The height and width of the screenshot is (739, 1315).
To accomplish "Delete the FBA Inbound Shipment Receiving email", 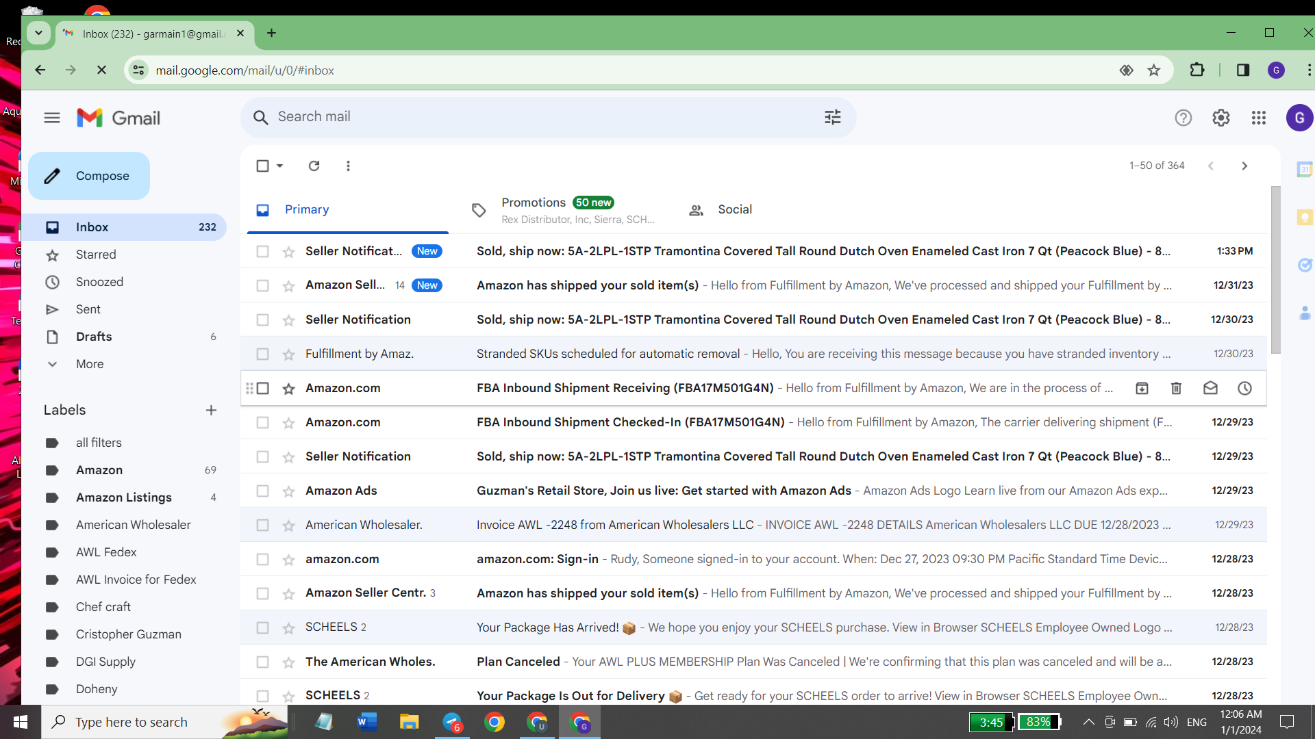I will [x=1176, y=388].
